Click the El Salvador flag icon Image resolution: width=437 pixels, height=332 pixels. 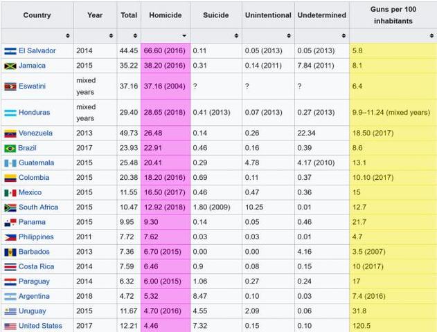[x=10, y=50]
